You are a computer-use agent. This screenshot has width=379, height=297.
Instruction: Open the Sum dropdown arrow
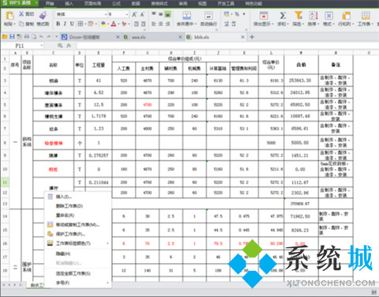point(288,24)
